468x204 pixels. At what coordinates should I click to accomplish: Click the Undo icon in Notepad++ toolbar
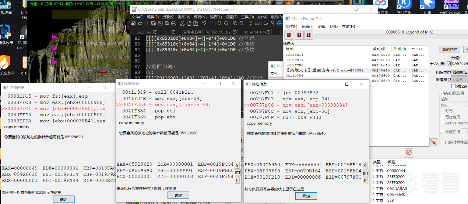click(204, 23)
